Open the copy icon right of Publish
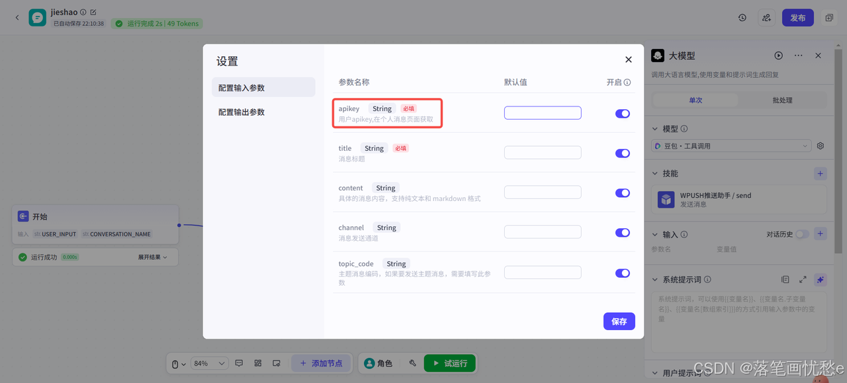This screenshot has width=847, height=383. coord(828,18)
